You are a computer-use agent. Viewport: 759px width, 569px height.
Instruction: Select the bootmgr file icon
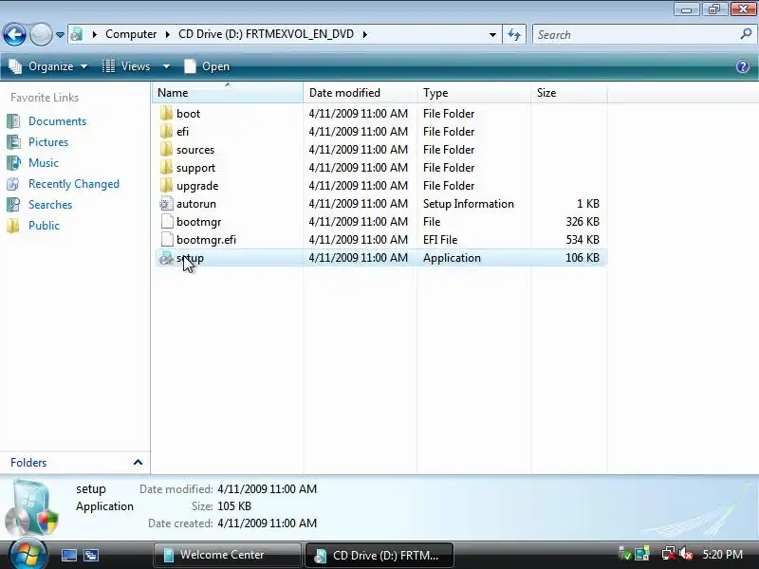166,221
